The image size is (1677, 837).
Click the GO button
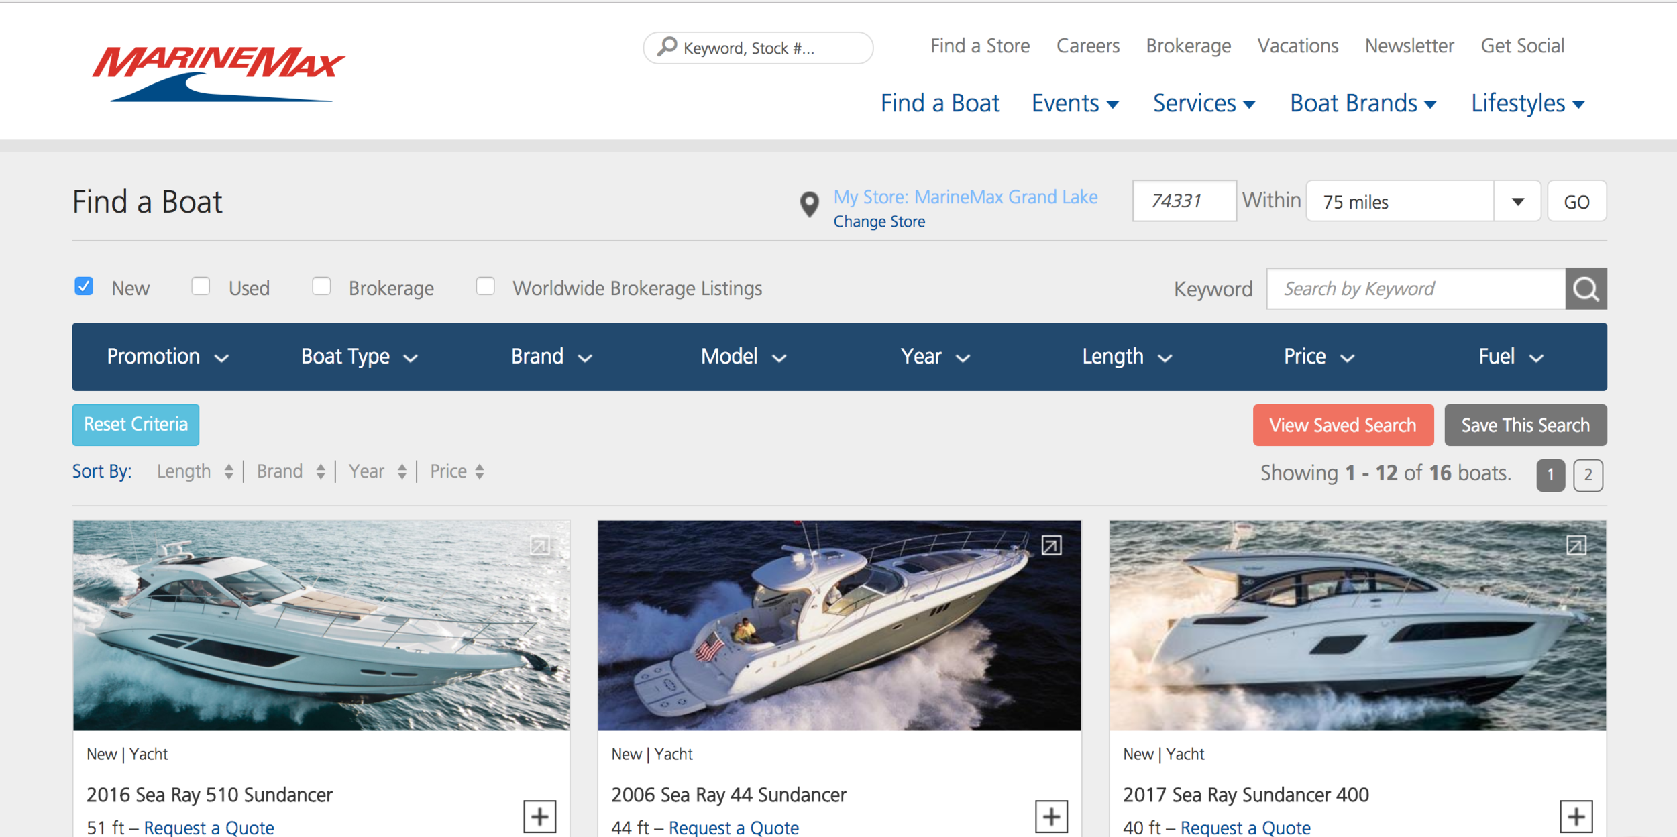(1576, 201)
